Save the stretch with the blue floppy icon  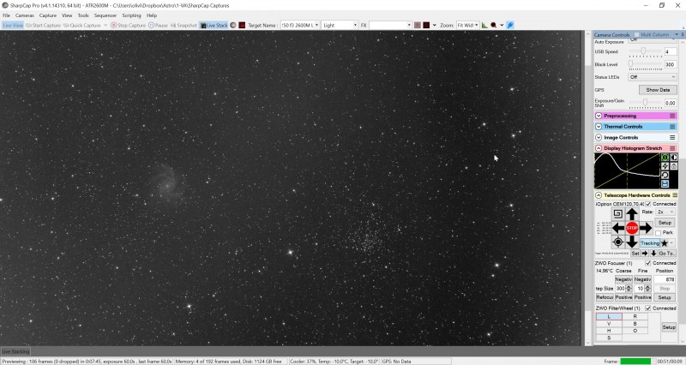click(665, 184)
